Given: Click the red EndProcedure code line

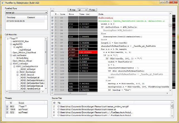Looking at the screenshot, I should click(106, 18).
